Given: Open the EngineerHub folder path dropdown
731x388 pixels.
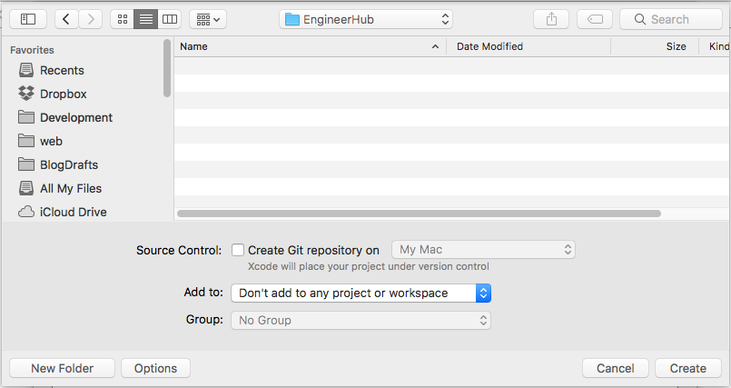Looking at the screenshot, I should [366, 19].
